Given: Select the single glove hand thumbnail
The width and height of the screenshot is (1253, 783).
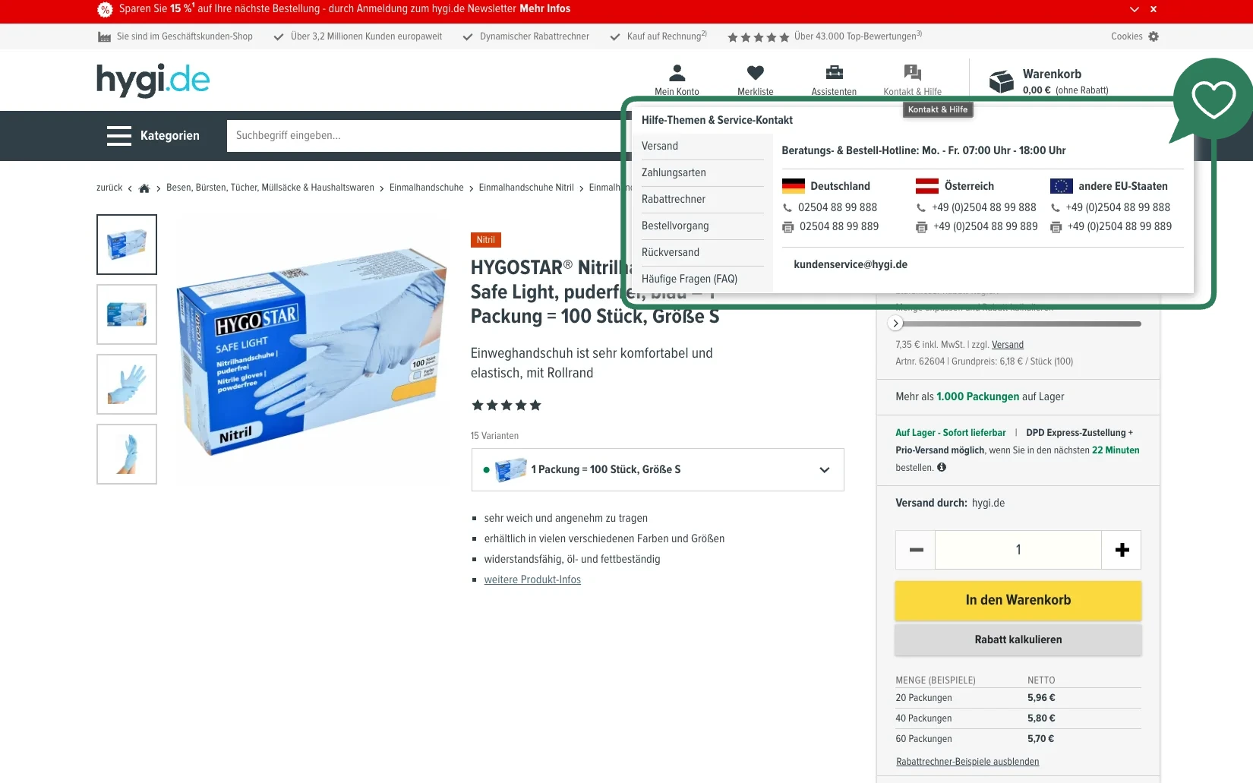Looking at the screenshot, I should point(127,454).
